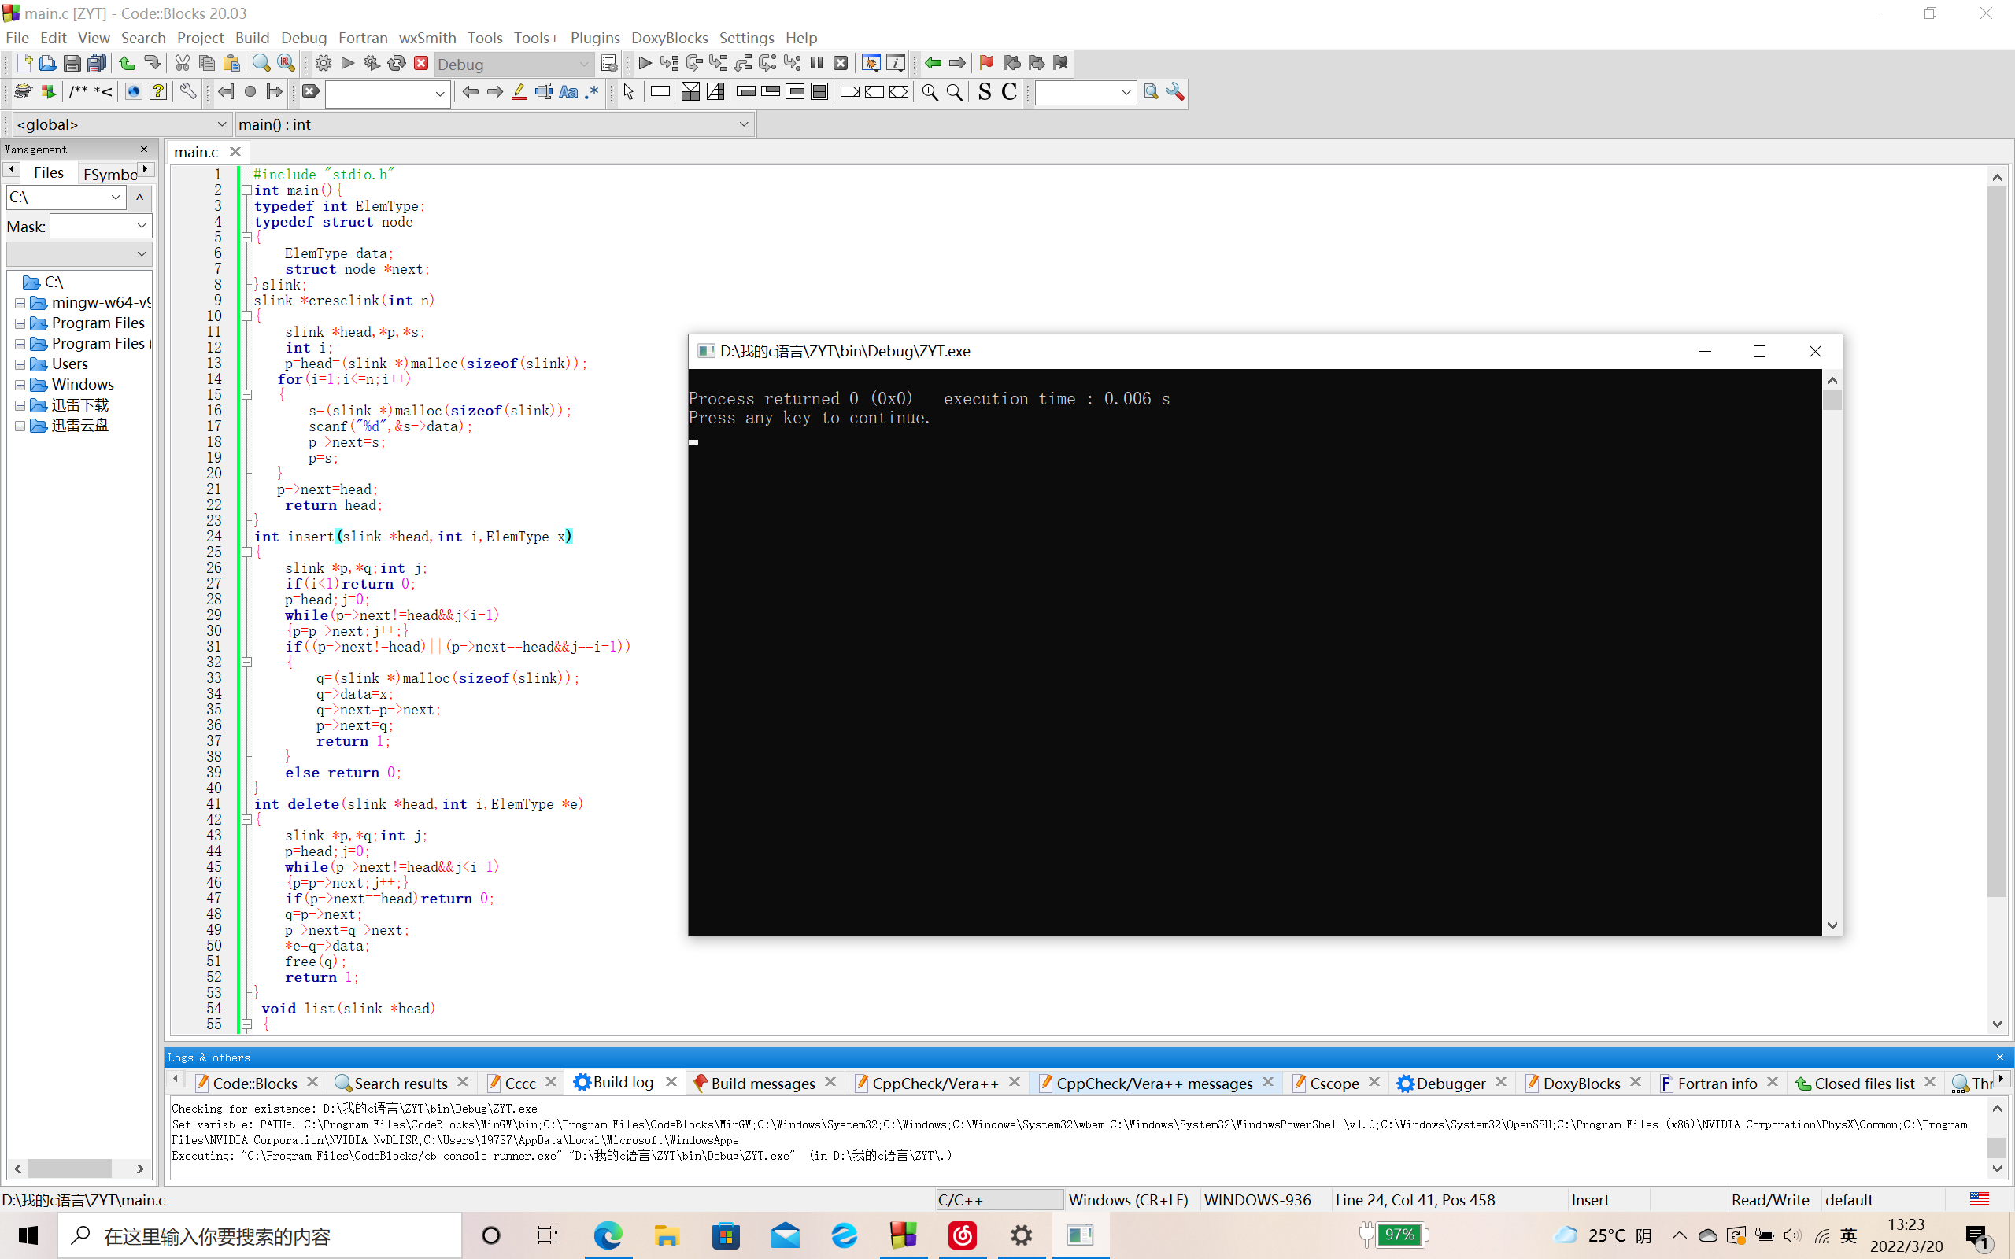Switch to the Debugger log tab
The width and height of the screenshot is (2015, 1259).
click(x=1451, y=1083)
